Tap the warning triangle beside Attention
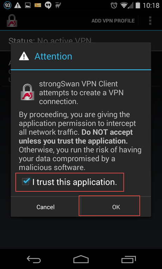 pos(24,56)
